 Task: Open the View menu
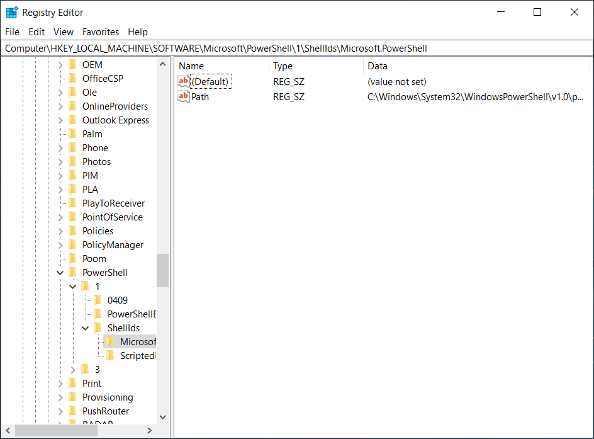tap(64, 32)
